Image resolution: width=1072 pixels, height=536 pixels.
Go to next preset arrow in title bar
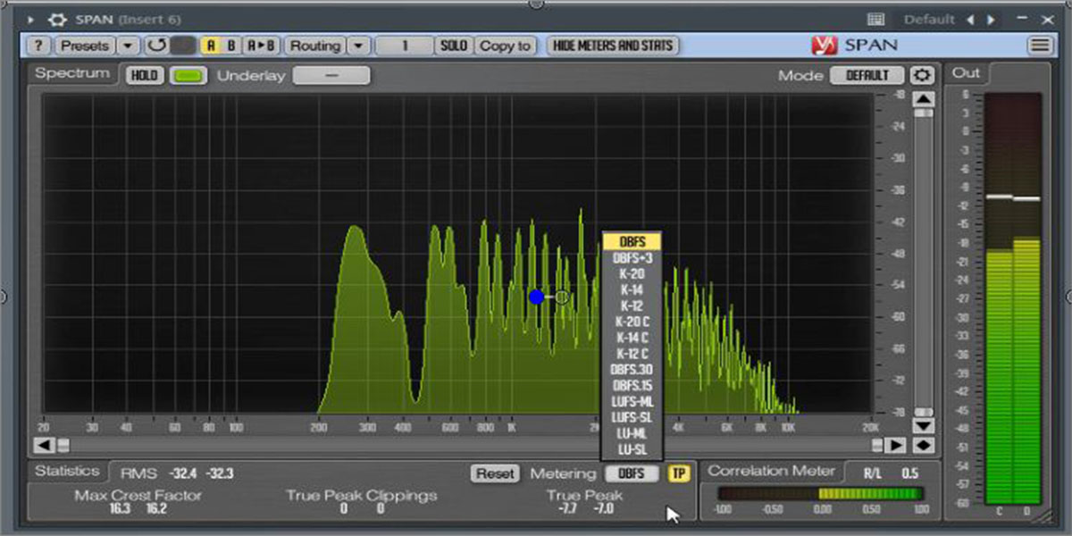coord(990,19)
